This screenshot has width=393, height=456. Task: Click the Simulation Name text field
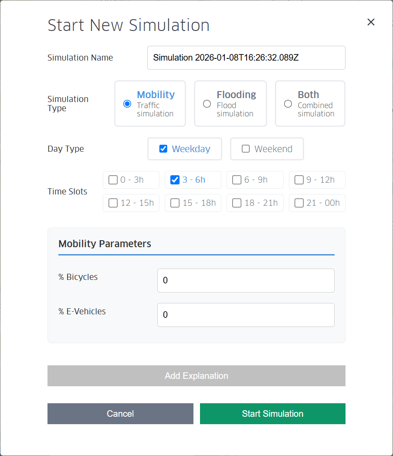246,58
